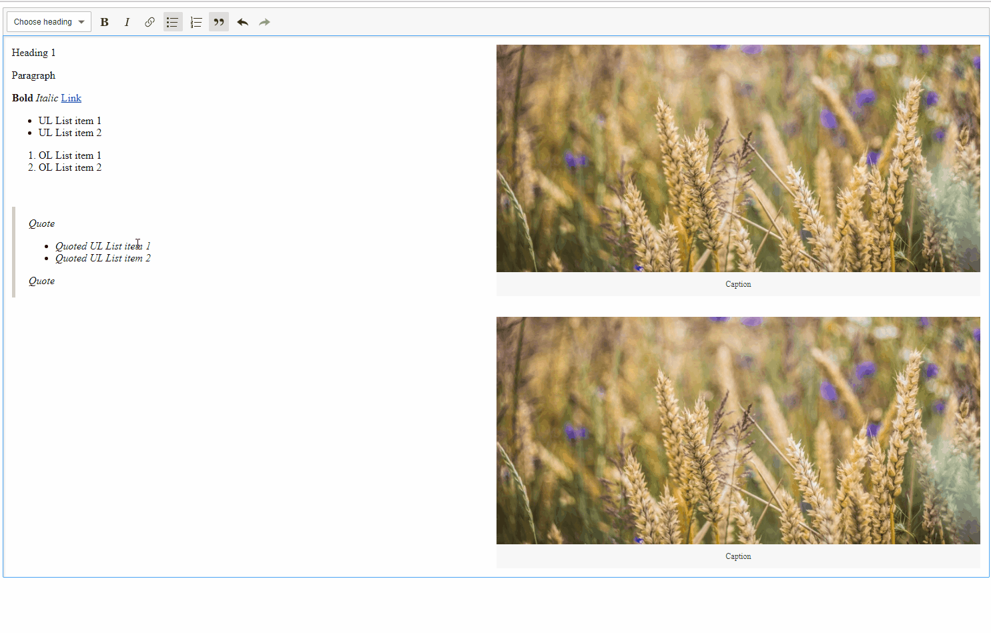This screenshot has width=991, height=633.
Task: Edit the caption of the upper image
Action: pyautogui.click(x=738, y=284)
